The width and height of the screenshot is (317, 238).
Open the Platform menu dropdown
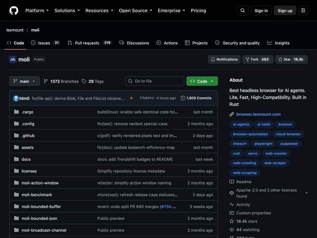tap(37, 11)
